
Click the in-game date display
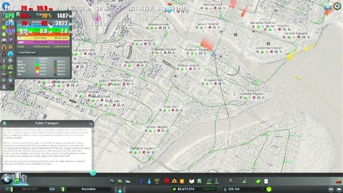click(30, 189)
